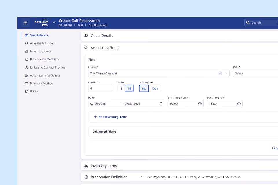Choose 10th starting tee

[x=154, y=88]
